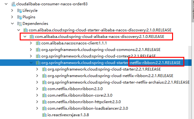Click library icon beside nacos-client:1.1.1

click(38, 43)
